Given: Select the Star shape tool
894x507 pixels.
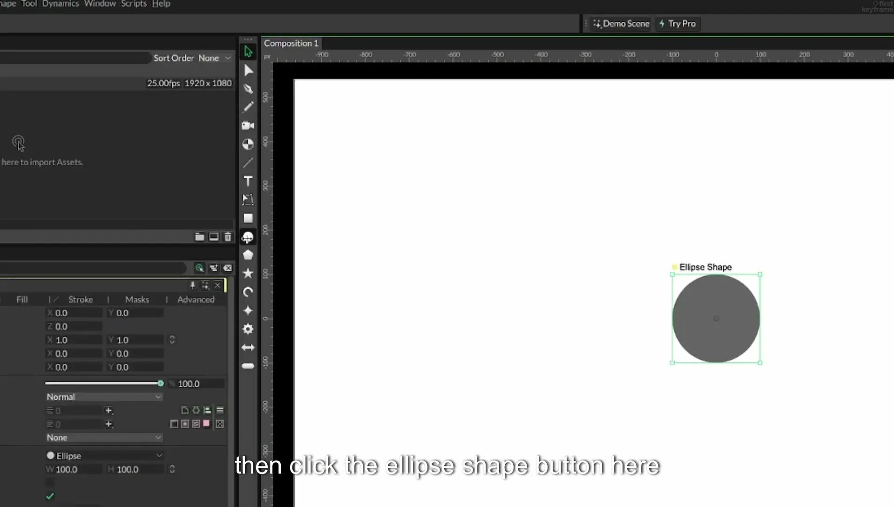Looking at the screenshot, I should tap(248, 273).
